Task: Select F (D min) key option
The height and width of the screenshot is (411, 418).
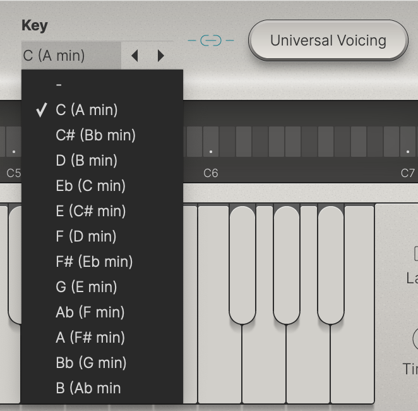Action: pyautogui.click(x=86, y=236)
